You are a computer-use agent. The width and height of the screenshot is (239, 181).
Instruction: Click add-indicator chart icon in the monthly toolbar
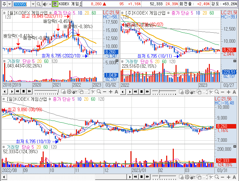(75, 92)
